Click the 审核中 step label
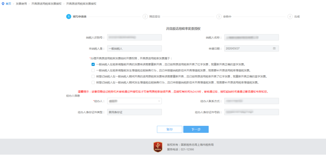 click(x=227, y=17)
